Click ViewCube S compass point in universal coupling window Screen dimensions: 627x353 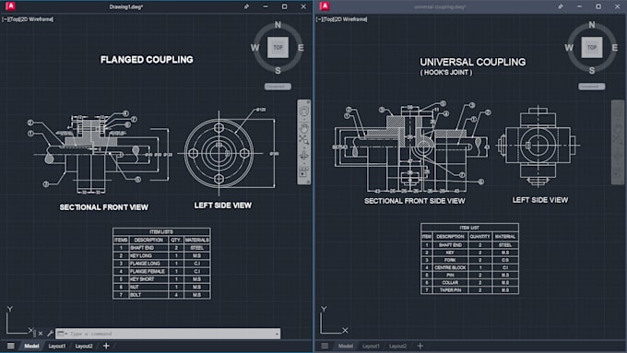(x=592, y=70)
